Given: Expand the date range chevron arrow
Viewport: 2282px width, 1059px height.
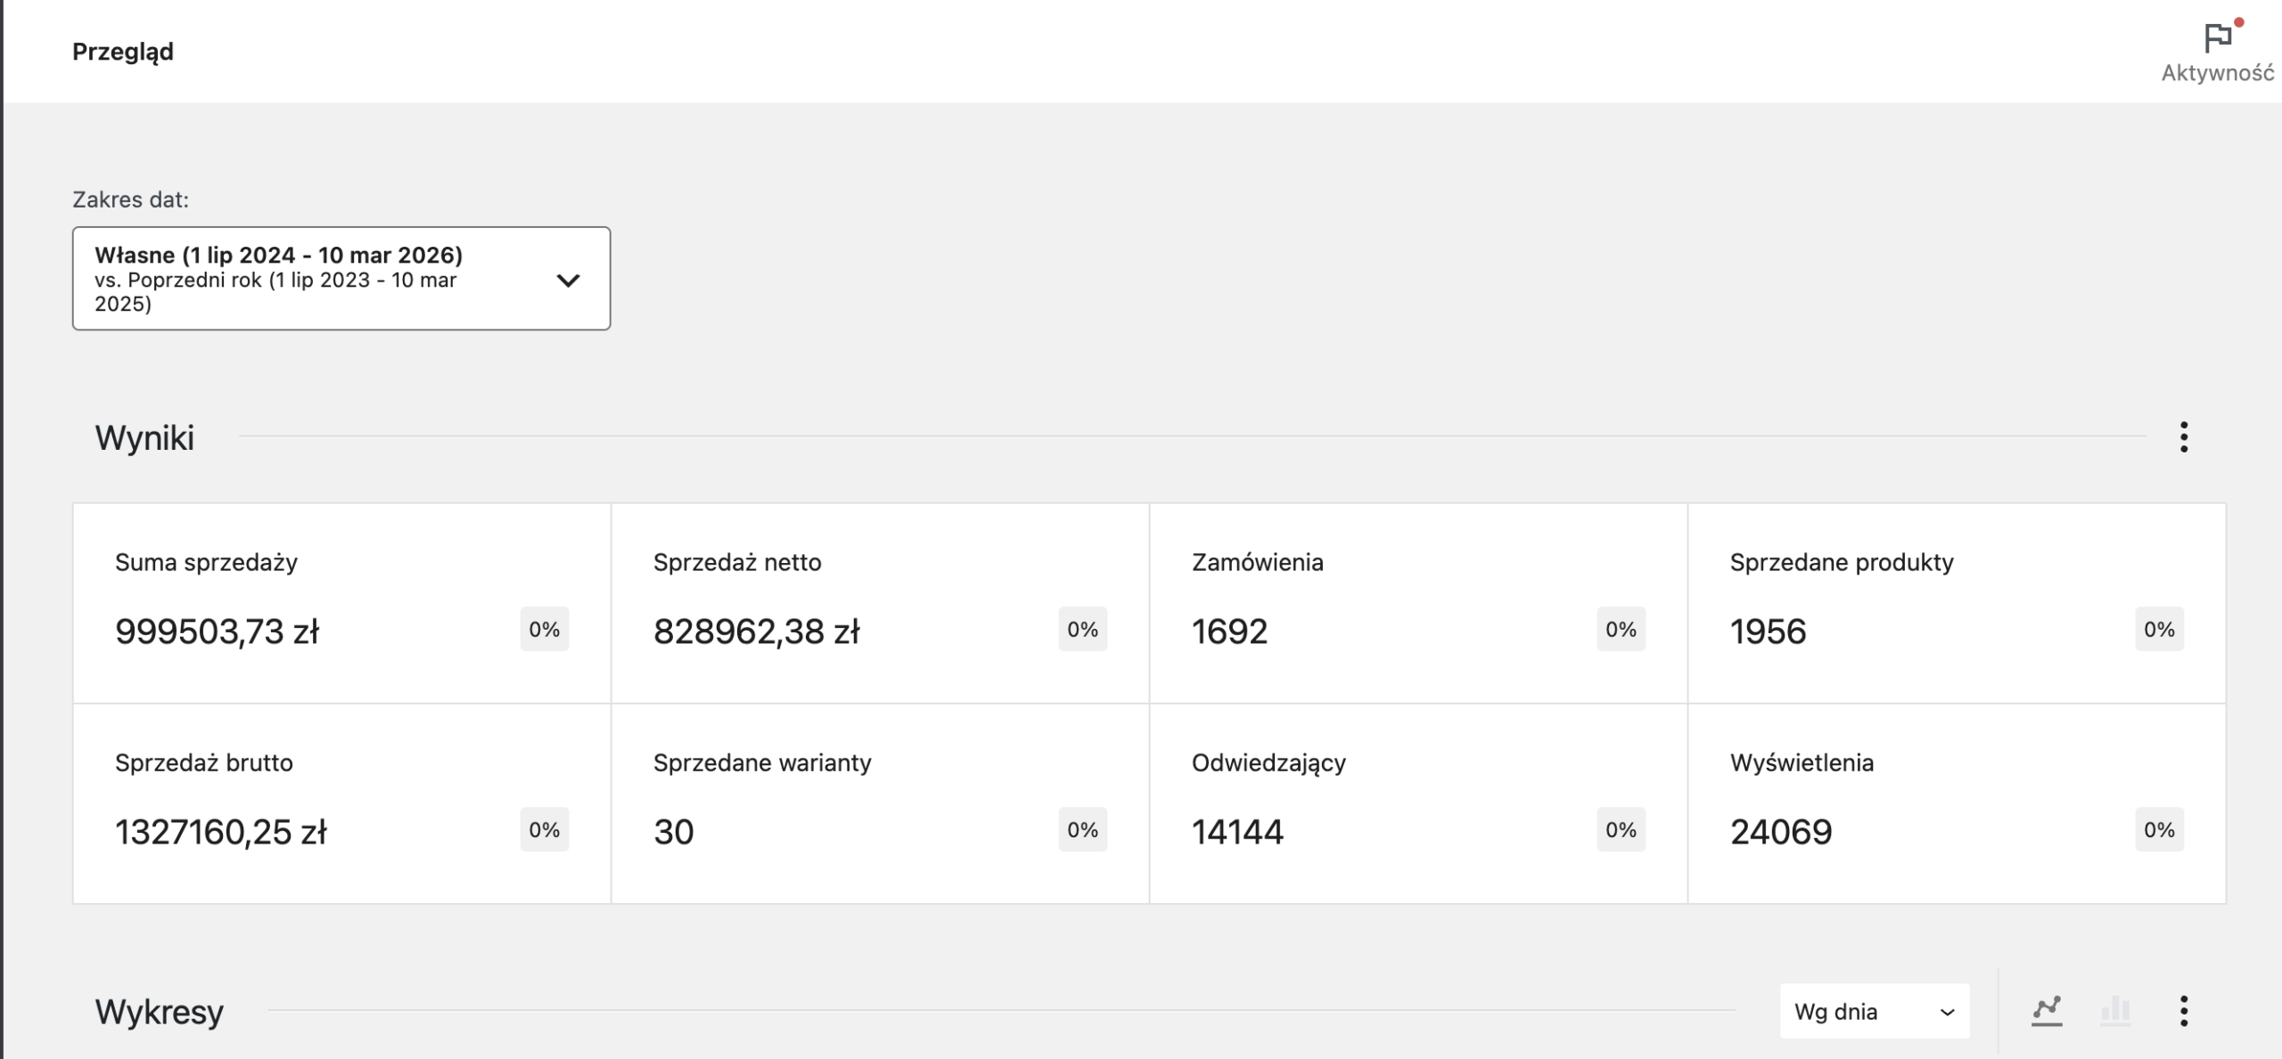Looking at the screenshot, I should click(x=568, y=279).
